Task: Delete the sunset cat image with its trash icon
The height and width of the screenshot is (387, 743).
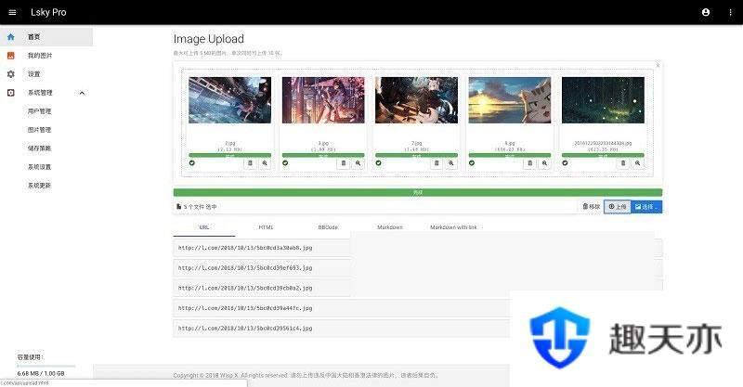Action: (530, 163)
